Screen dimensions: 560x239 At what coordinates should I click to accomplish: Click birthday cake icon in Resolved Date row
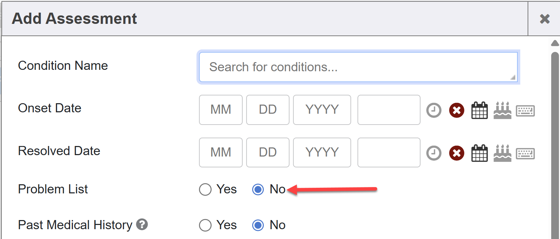(502, 153)
